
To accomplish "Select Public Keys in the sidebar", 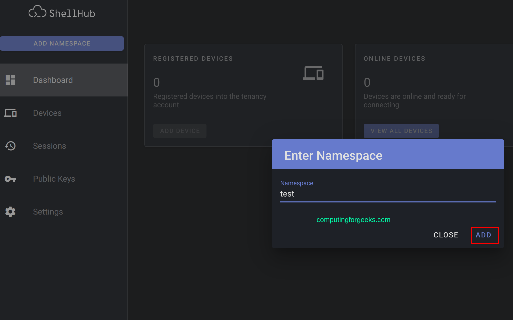I will coord(54,179).
